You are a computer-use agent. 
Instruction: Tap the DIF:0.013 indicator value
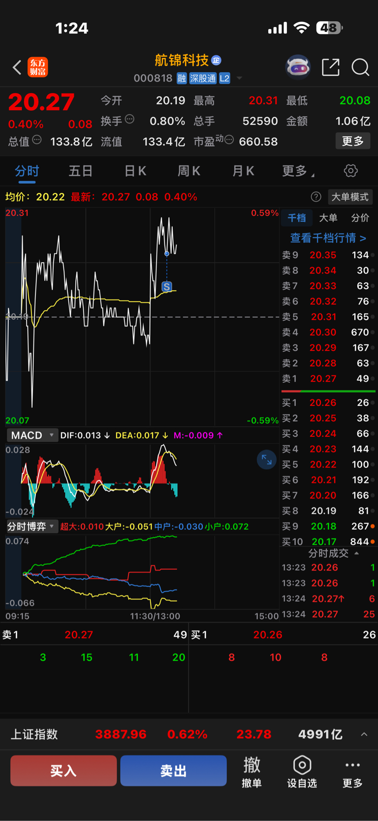pyautogui.click(x=85, y=435)
